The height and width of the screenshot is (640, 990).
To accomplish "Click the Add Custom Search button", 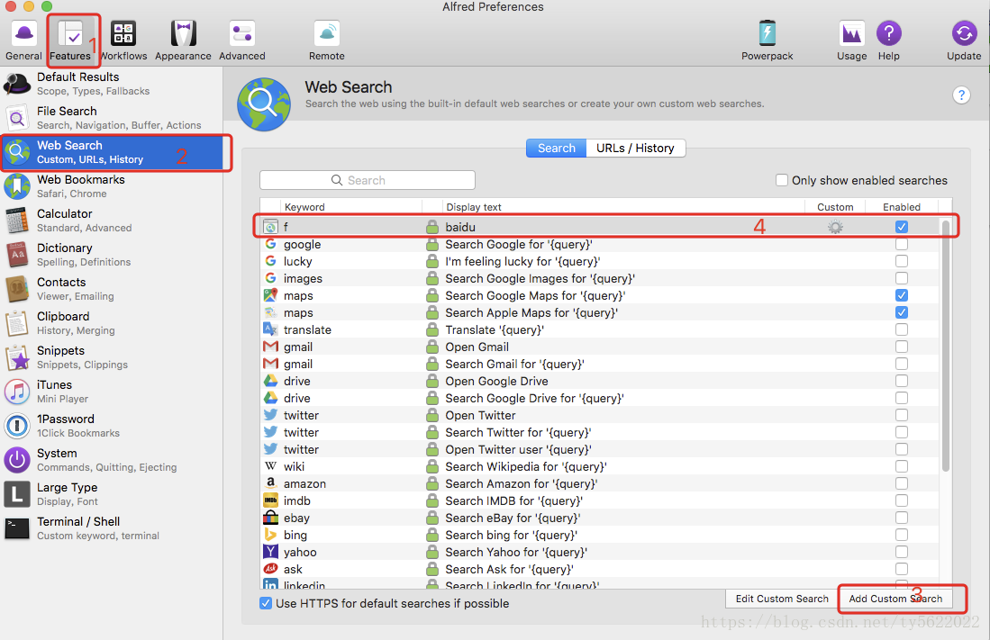I will tap(895, 599).
